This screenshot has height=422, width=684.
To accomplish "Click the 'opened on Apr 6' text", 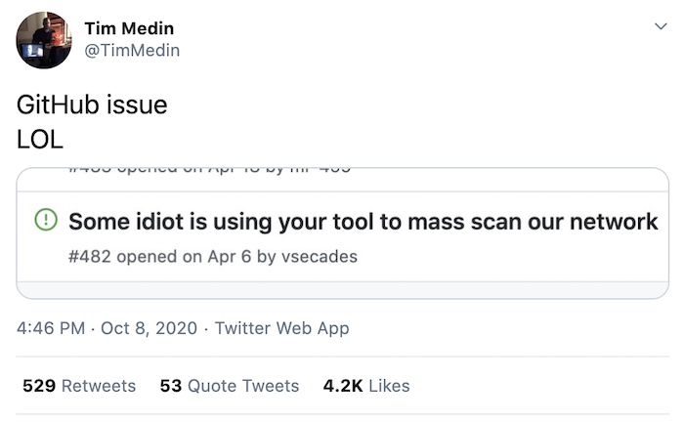I will pos(184,256).
